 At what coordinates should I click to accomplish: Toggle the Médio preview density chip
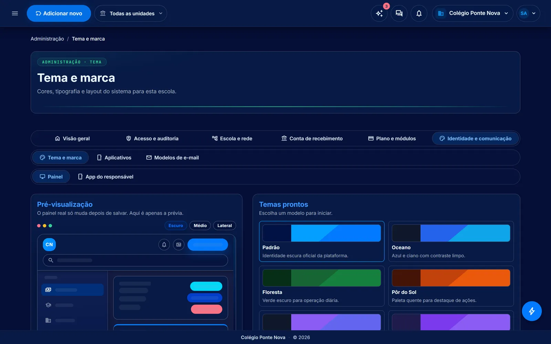200,226
